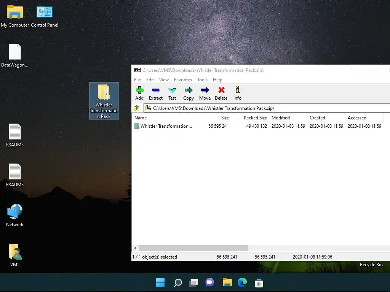Image resolution: width=390 pixels, height=292 pixels.
Task: Click the horizontal scrollbar thumb
Action: (x=193, y=248)
